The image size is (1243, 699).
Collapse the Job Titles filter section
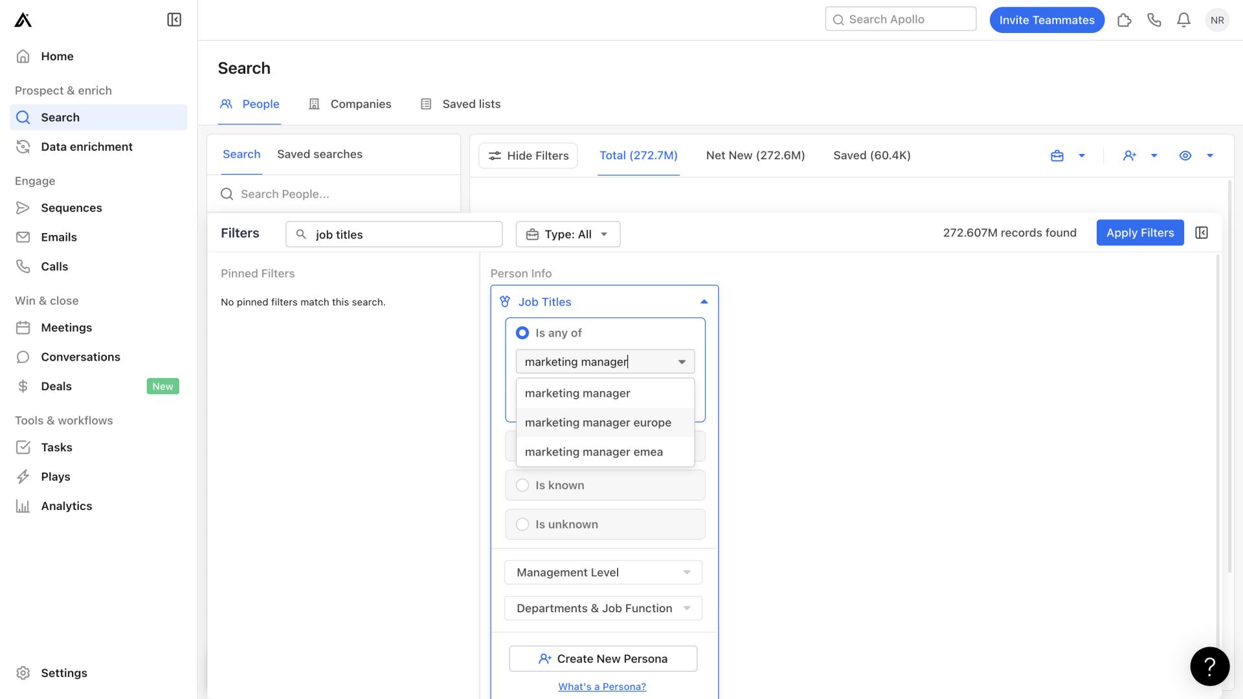[704, 302]
